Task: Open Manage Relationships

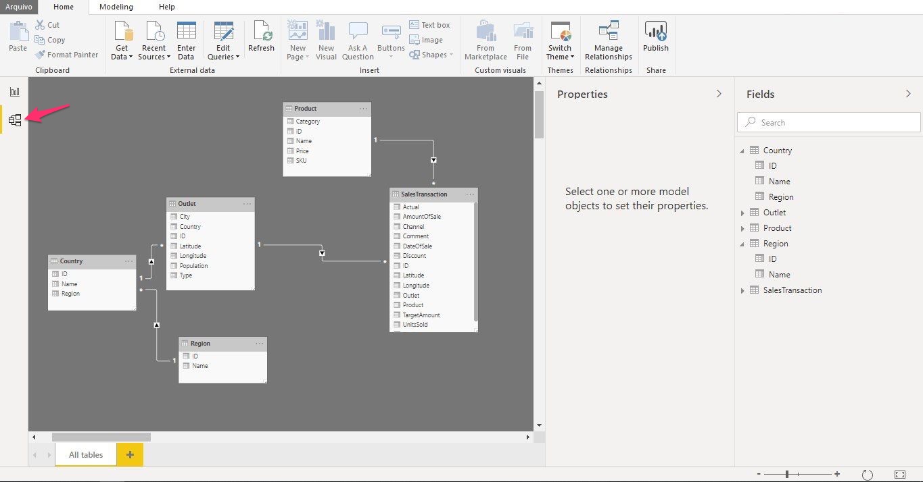Action: click(x=608, y=40)
